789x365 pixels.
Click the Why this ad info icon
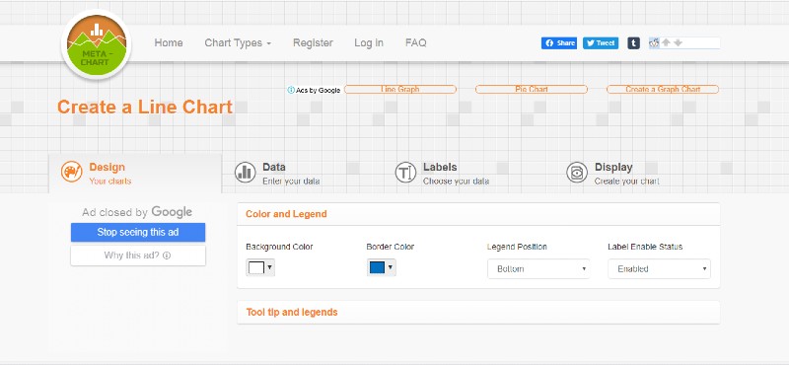pyautogui.click(x=167, y=255)
